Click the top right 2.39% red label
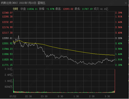This screenshot has width=129, height=99. pos(119,13)
